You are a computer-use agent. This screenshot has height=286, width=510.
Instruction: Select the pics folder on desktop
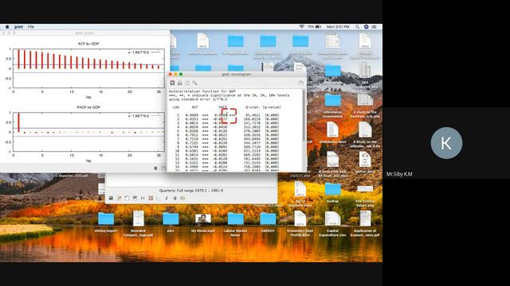point(171,219)
